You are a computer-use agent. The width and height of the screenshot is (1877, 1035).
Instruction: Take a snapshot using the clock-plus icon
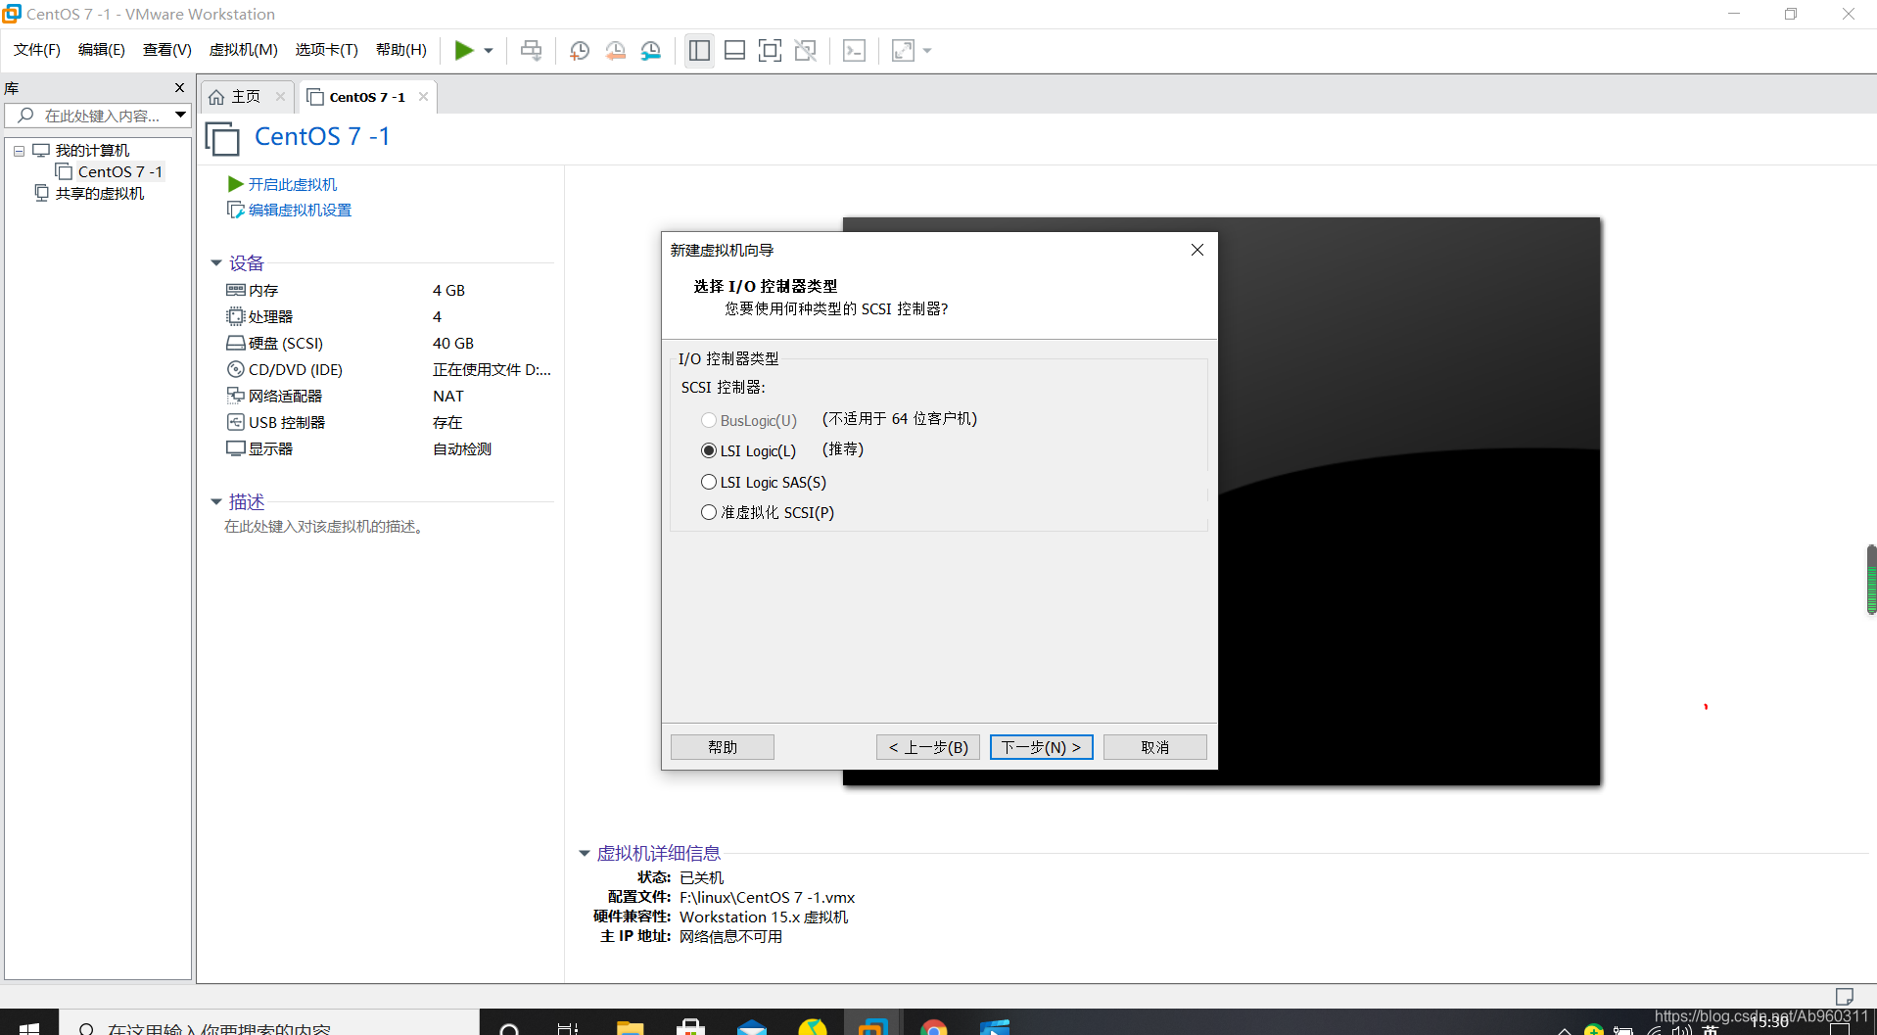pyautogui.click(x=580, y=50)
